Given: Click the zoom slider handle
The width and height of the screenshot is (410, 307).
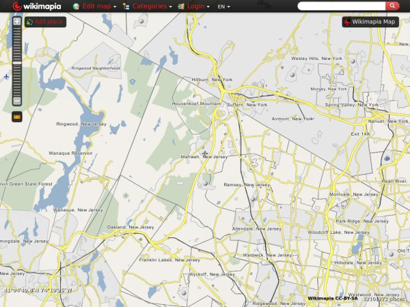Looking at the screenshot, I should click(16, 63).
